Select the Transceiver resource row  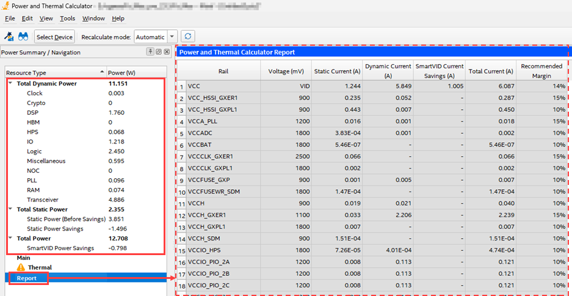pyautogui.click(x=87, y=200)
